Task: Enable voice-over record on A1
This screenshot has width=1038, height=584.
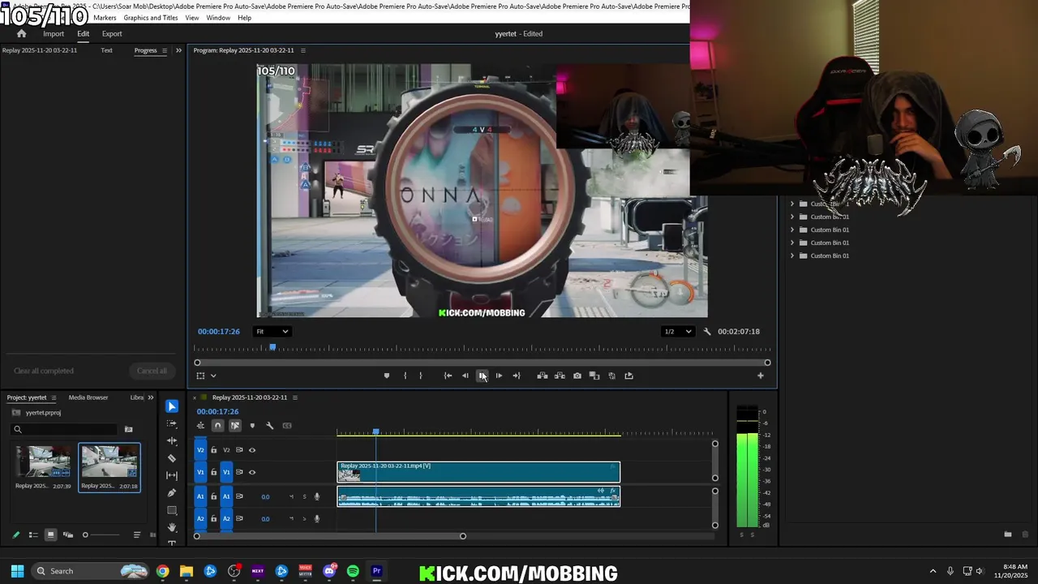Action: click(x=317, y=496)
